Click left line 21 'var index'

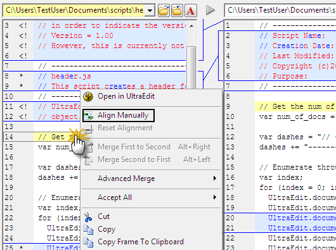pos(59,208)
